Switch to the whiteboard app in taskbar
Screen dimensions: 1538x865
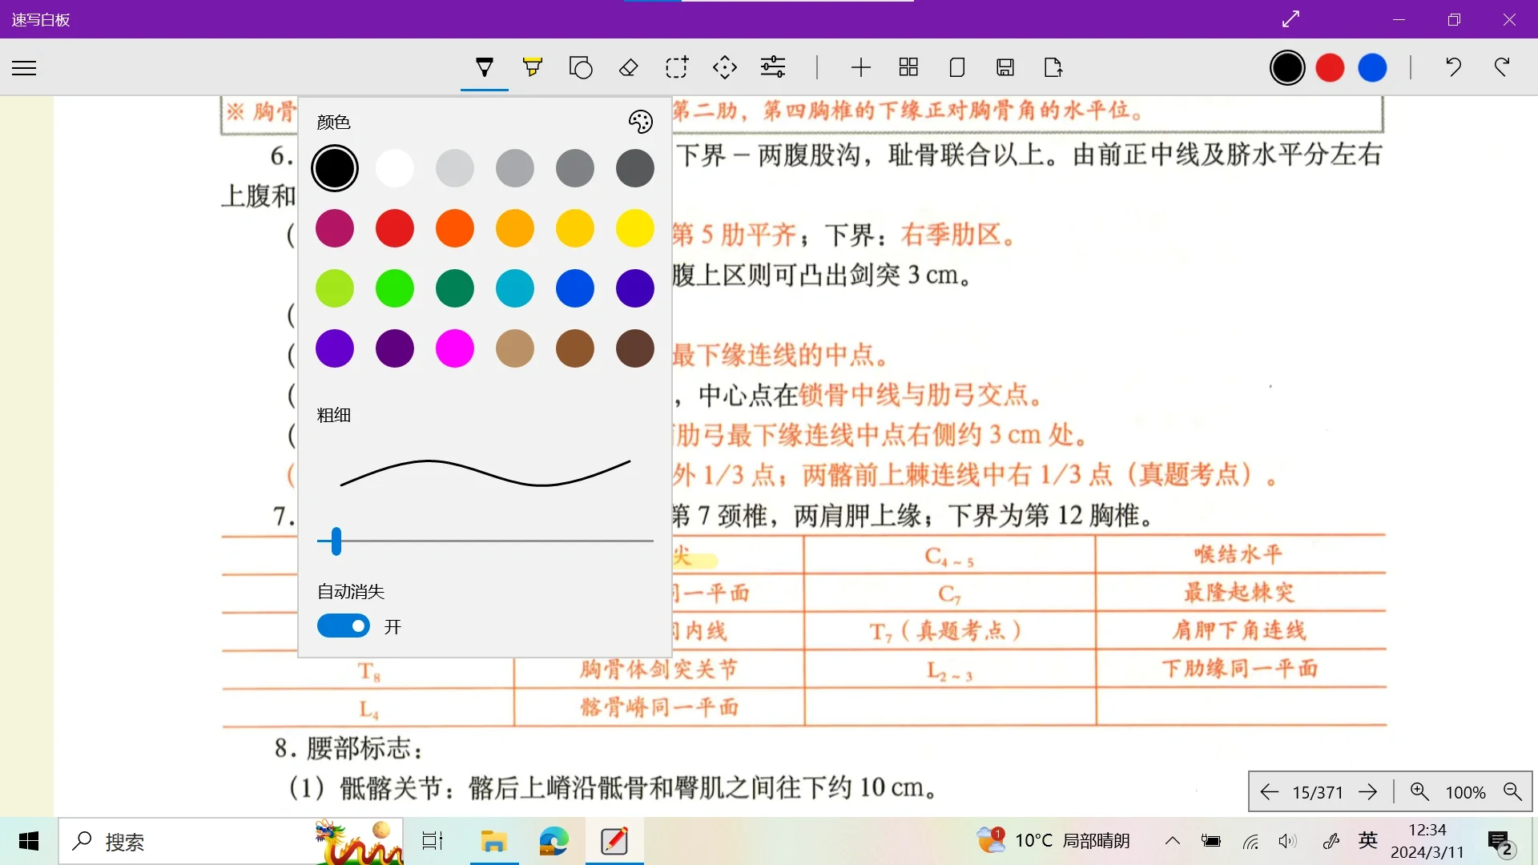point(614,841)
